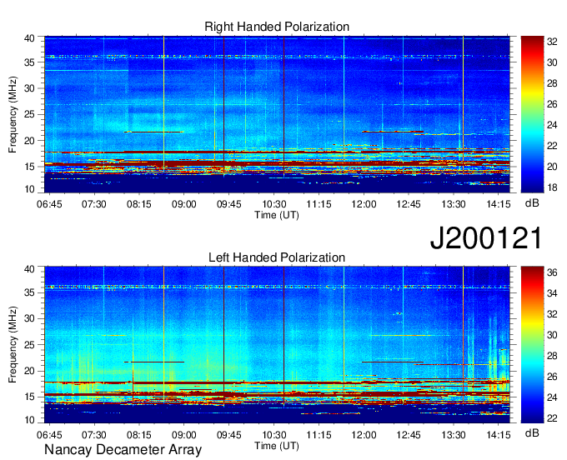Click the 18 value on Right Handed color bar

pyautogui.click(x=552, y=187)
